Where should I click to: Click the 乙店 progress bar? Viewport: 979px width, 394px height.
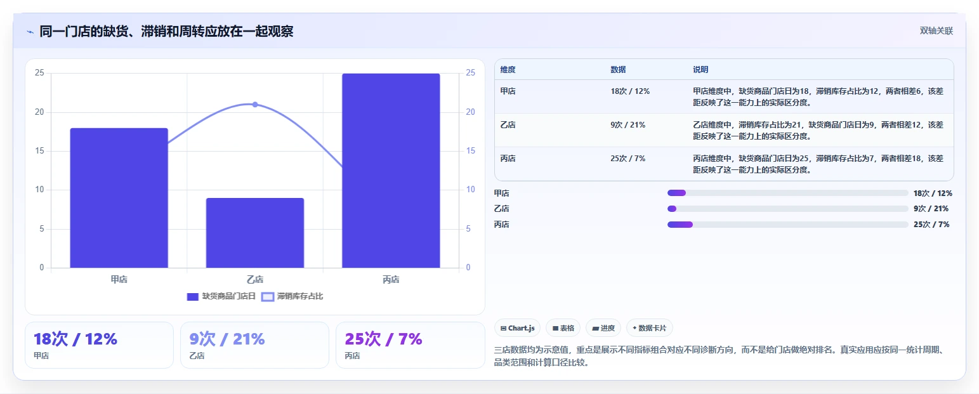pos(788,209)
